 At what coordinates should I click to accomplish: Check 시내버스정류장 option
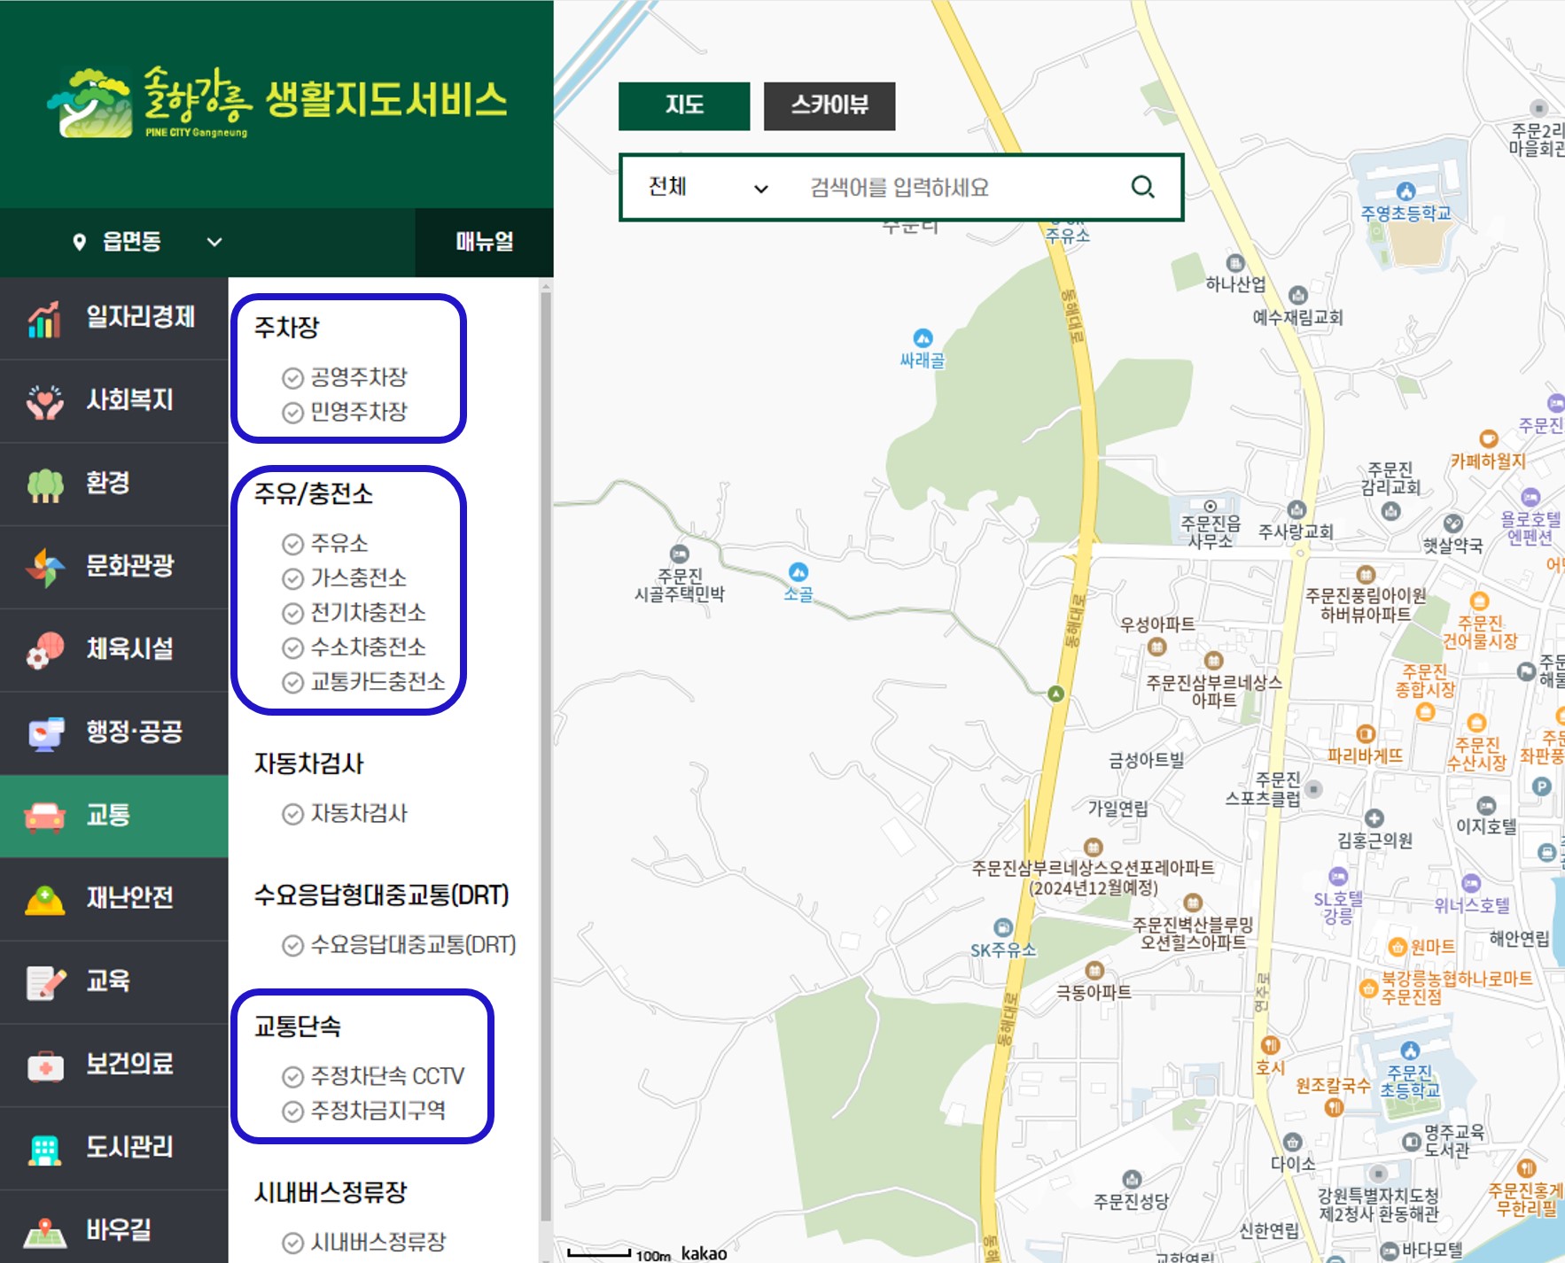click(292, 1243)
